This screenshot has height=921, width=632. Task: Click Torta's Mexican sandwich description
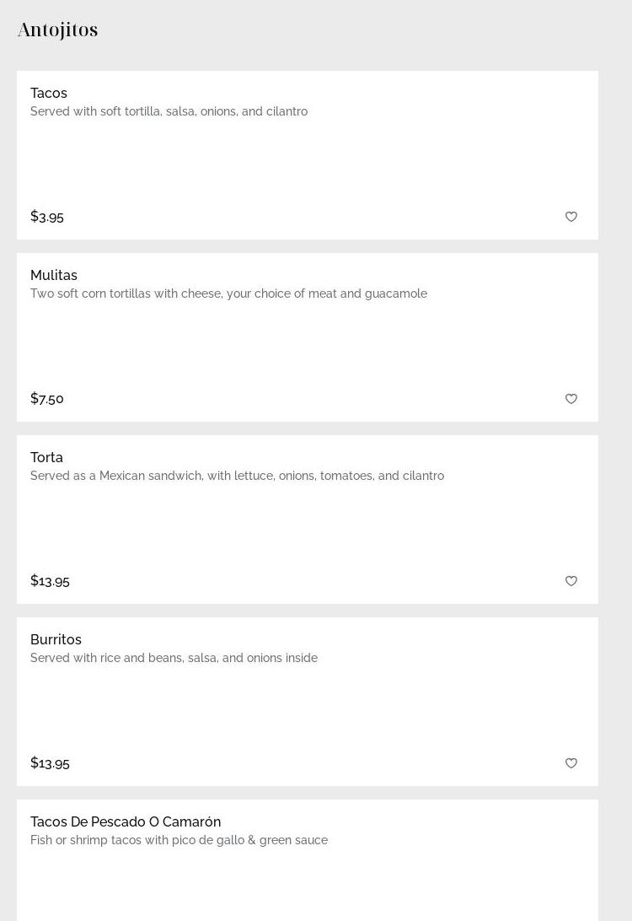pos(237,477)
